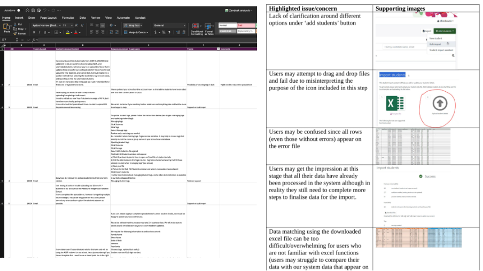483x271 pixels.
Task: Open the Automate ribbon tab
Action: 123,18
